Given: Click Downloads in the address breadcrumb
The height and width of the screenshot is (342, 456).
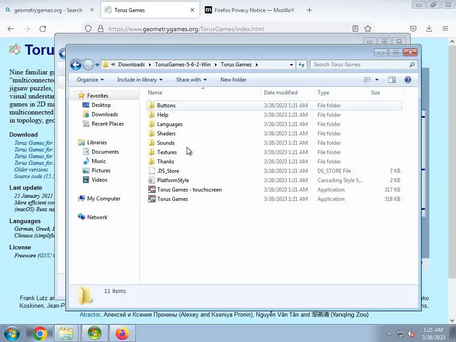Looking at the screenshot, I should tap(131, 65).
